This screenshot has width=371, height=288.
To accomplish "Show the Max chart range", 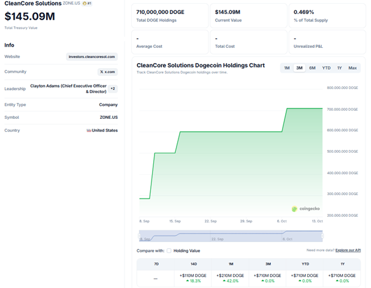I will (352, 68).
